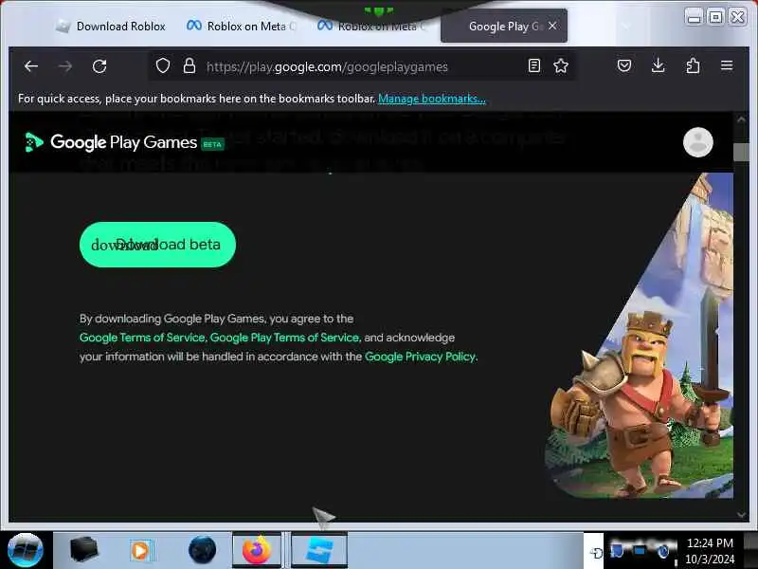Close the Google Play Games tab
758x569 pixels.
click(552, 26)
